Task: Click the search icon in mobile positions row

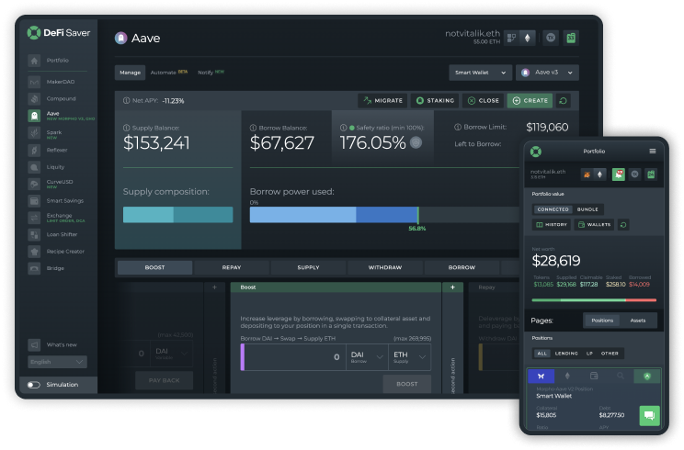Action: pyautogui.click(x=621, y=376)
